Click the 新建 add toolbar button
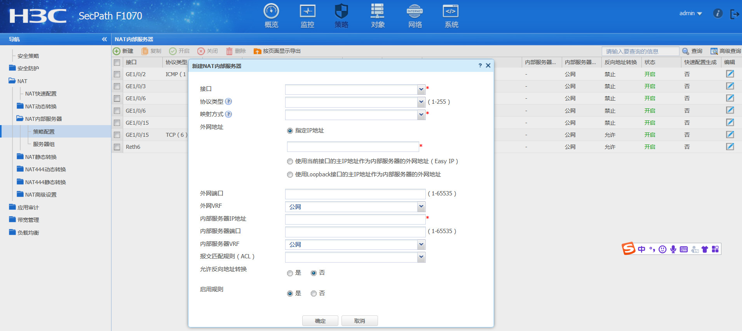 click(123, 51)
